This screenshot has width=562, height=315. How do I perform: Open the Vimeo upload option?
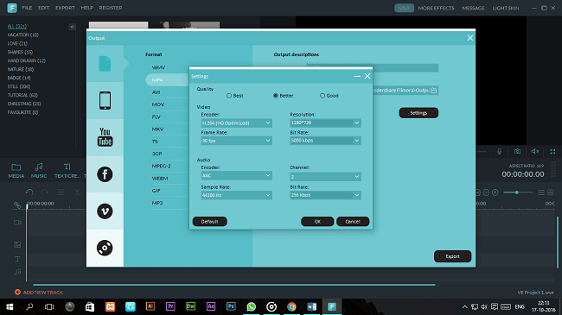[x=105, y=211]
